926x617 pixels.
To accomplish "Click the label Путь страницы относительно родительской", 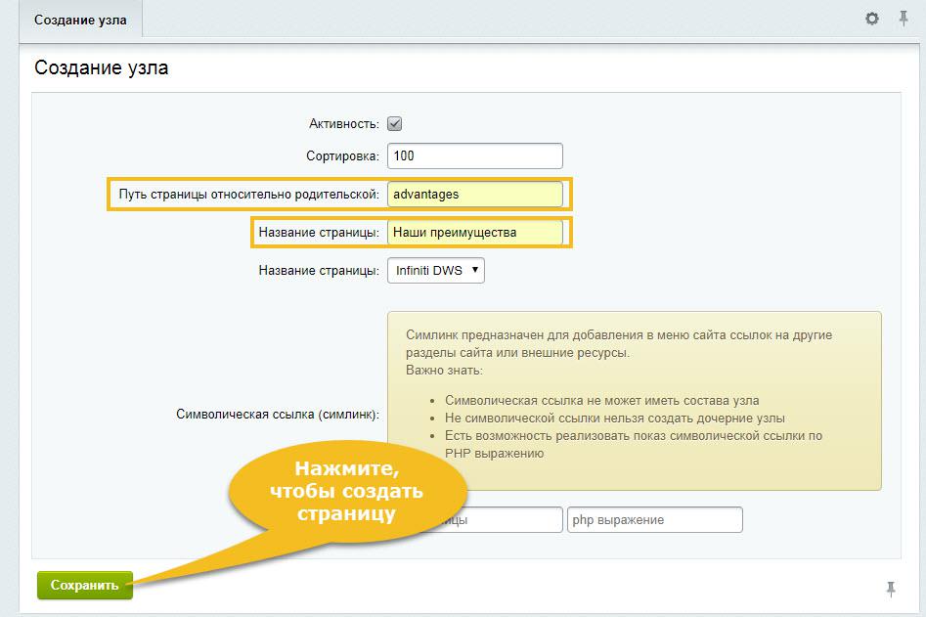I will point(248,195).
